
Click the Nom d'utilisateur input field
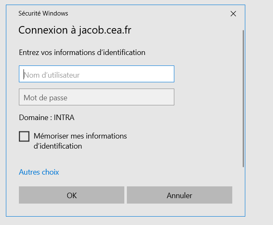(97, 74)
